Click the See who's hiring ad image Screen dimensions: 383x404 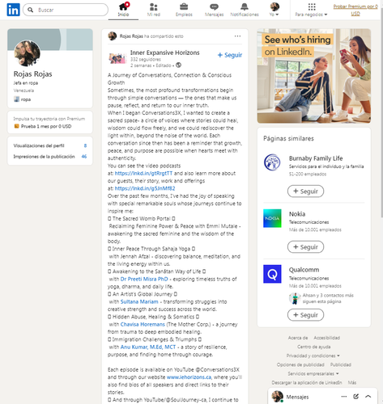pyautogui.click(x=314, y=76)
